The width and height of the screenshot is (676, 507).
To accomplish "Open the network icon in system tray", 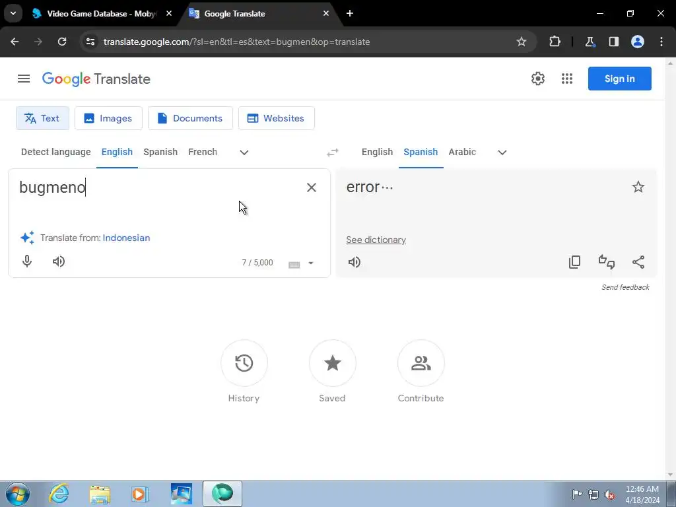I will coord(593,494).
